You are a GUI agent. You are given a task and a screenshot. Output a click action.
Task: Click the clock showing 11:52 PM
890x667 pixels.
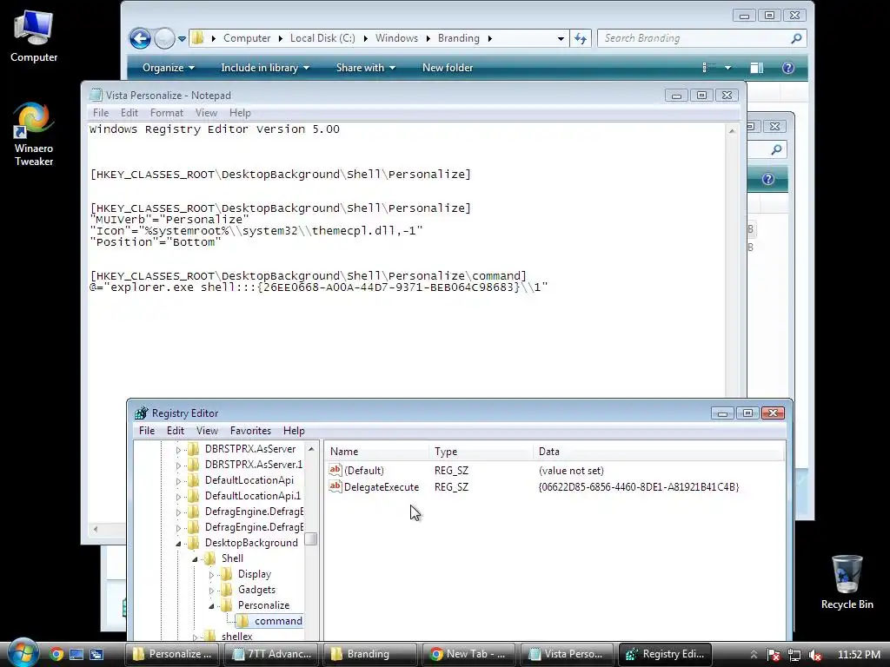(859, 655)
